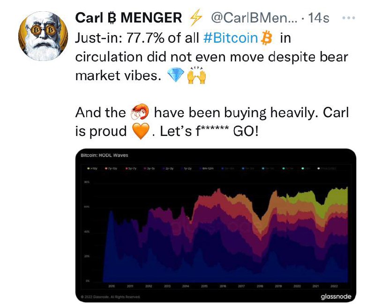Click the Bitcoin: HODL Waves chart title
This screenshot has width=375, height=308.
click(105, 156)
